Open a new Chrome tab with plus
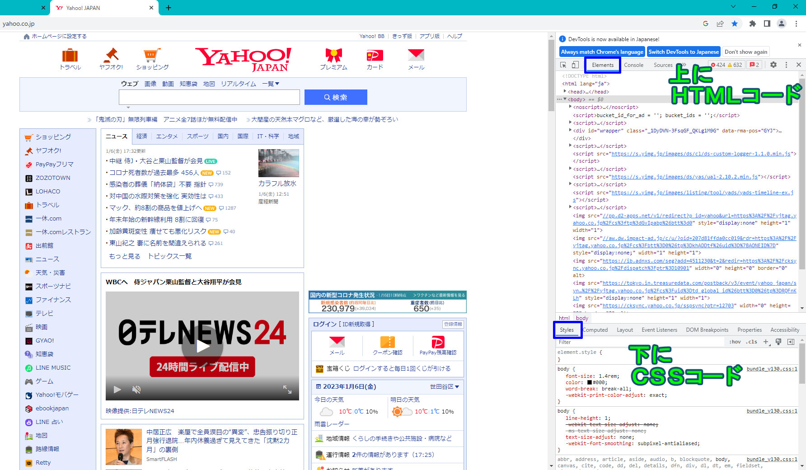Screen dimensions: 806x470 pos(169,8)
